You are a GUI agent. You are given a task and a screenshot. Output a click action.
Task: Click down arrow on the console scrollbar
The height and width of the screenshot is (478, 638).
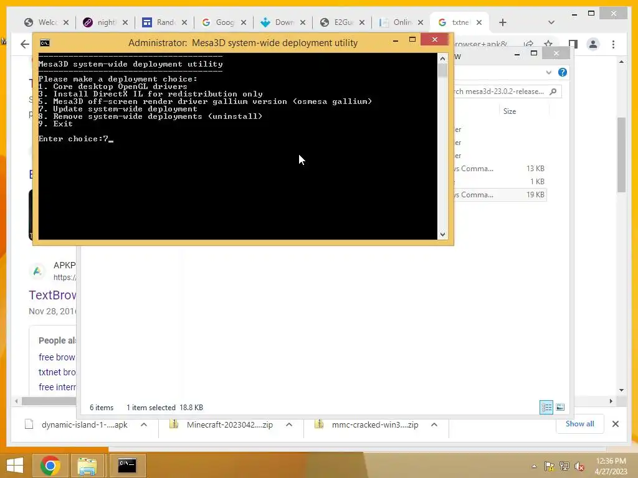pos(443,235)
